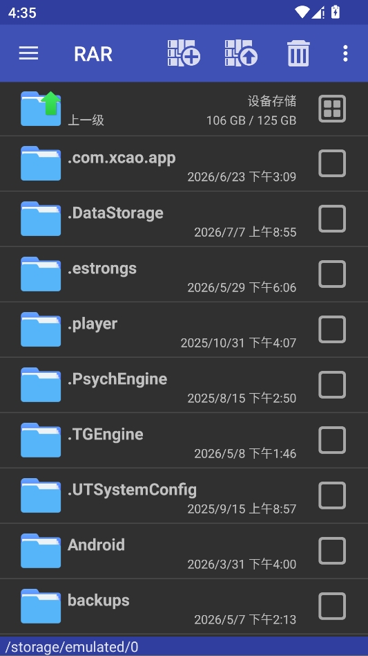368x656 pixels.
Task: Go up one level via arrow folder icon
Action: coord(41,109)
